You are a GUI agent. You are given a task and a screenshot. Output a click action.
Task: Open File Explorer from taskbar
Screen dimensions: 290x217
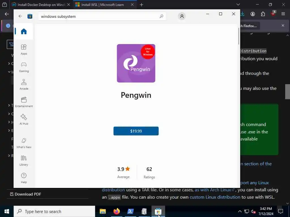[x=103, y=211]
